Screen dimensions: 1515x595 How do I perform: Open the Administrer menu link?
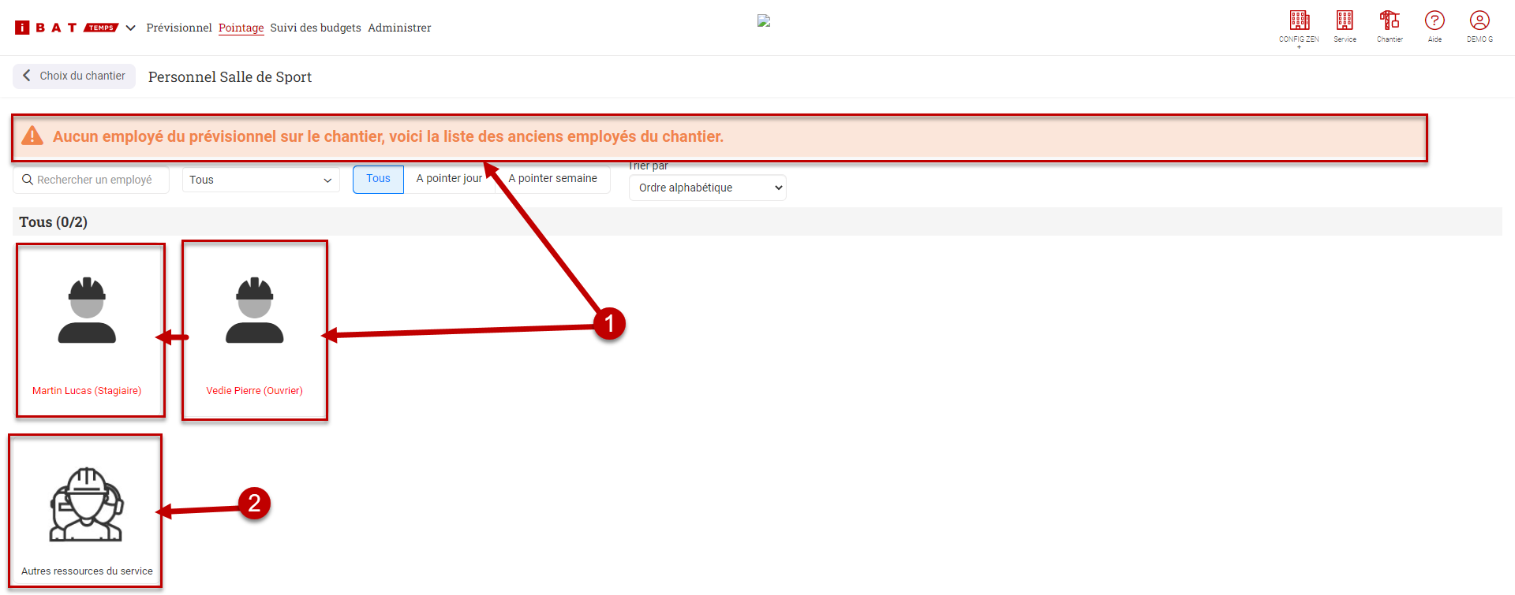click(x=399, y=28)
